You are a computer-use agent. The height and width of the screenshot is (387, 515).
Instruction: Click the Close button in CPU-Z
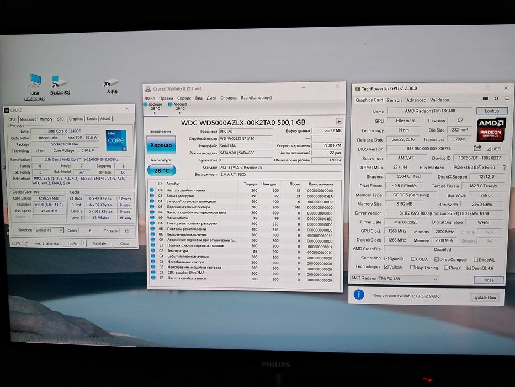(125, 244)
